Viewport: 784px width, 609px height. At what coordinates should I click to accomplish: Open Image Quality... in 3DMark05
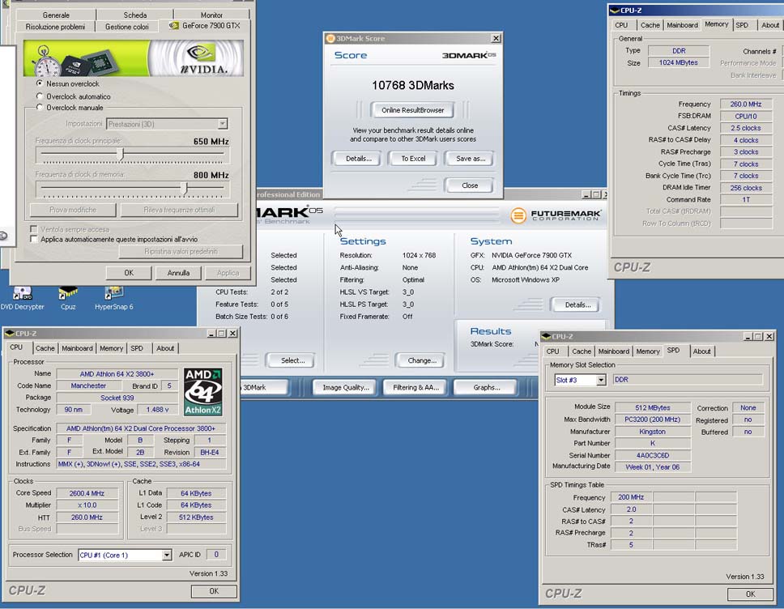(346, 387)
